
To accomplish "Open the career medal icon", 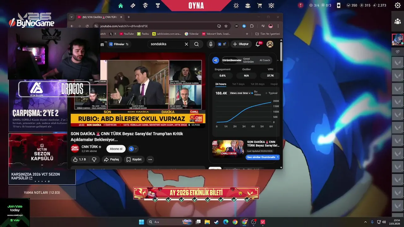I will click(x=157, y=5).
